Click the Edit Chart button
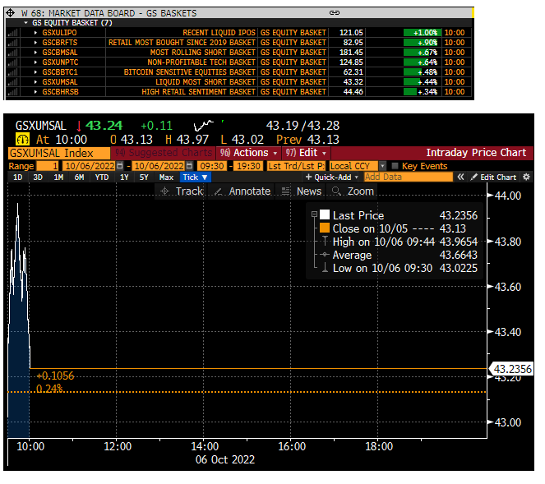 [x=493, y=177]
